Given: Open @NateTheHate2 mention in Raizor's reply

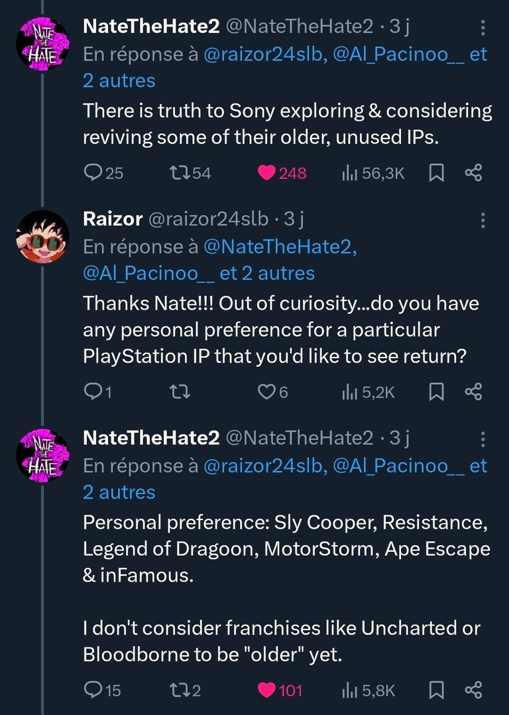Looking at the screenshot, I should point(280,247).
